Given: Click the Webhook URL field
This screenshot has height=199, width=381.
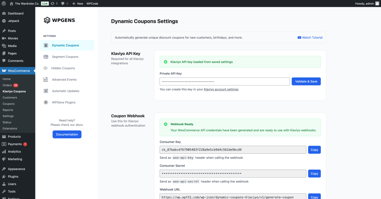Looking at the screenshot, I should tap(233, 196).
